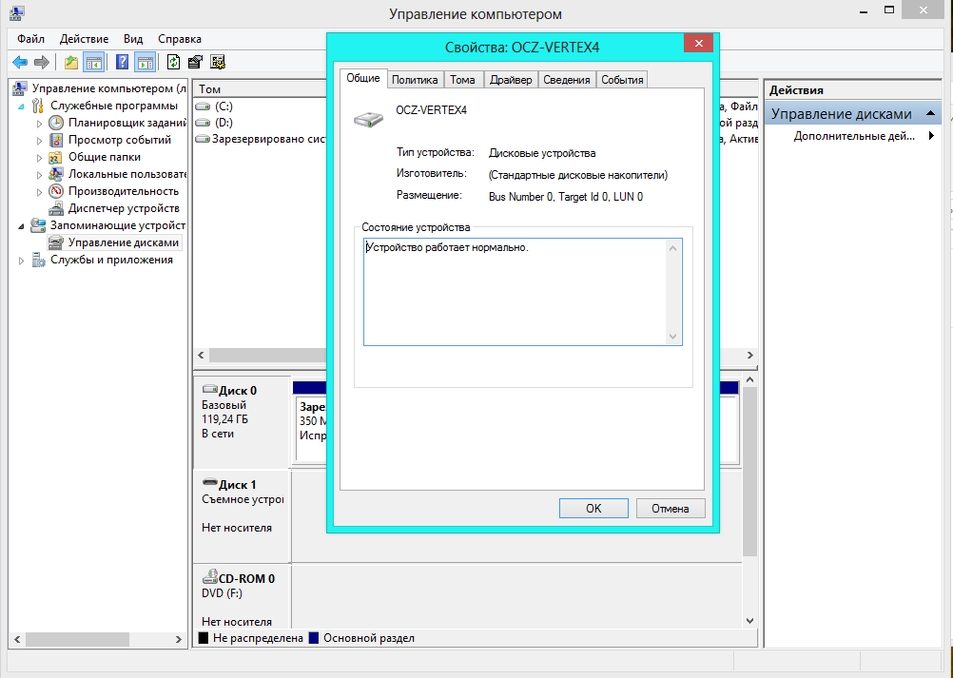The image size is (953, 678).
Task: Click the blue Help question mark icon
Action: click(x=122, y=63)
